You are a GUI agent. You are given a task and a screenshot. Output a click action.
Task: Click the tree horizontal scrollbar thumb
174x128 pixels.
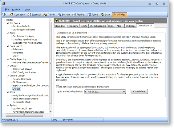pos(24,115)
